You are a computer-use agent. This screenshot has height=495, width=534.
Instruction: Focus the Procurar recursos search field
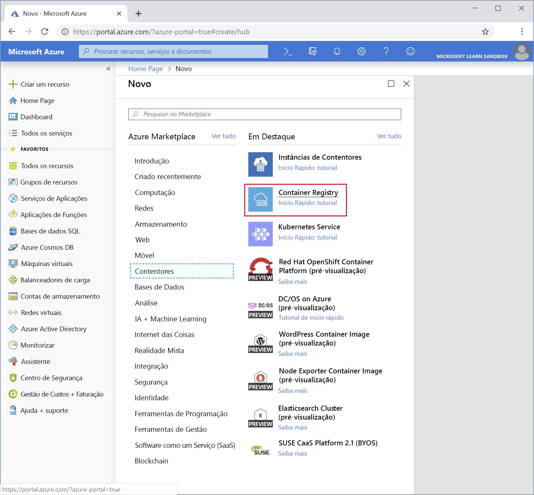pos(173,51)
